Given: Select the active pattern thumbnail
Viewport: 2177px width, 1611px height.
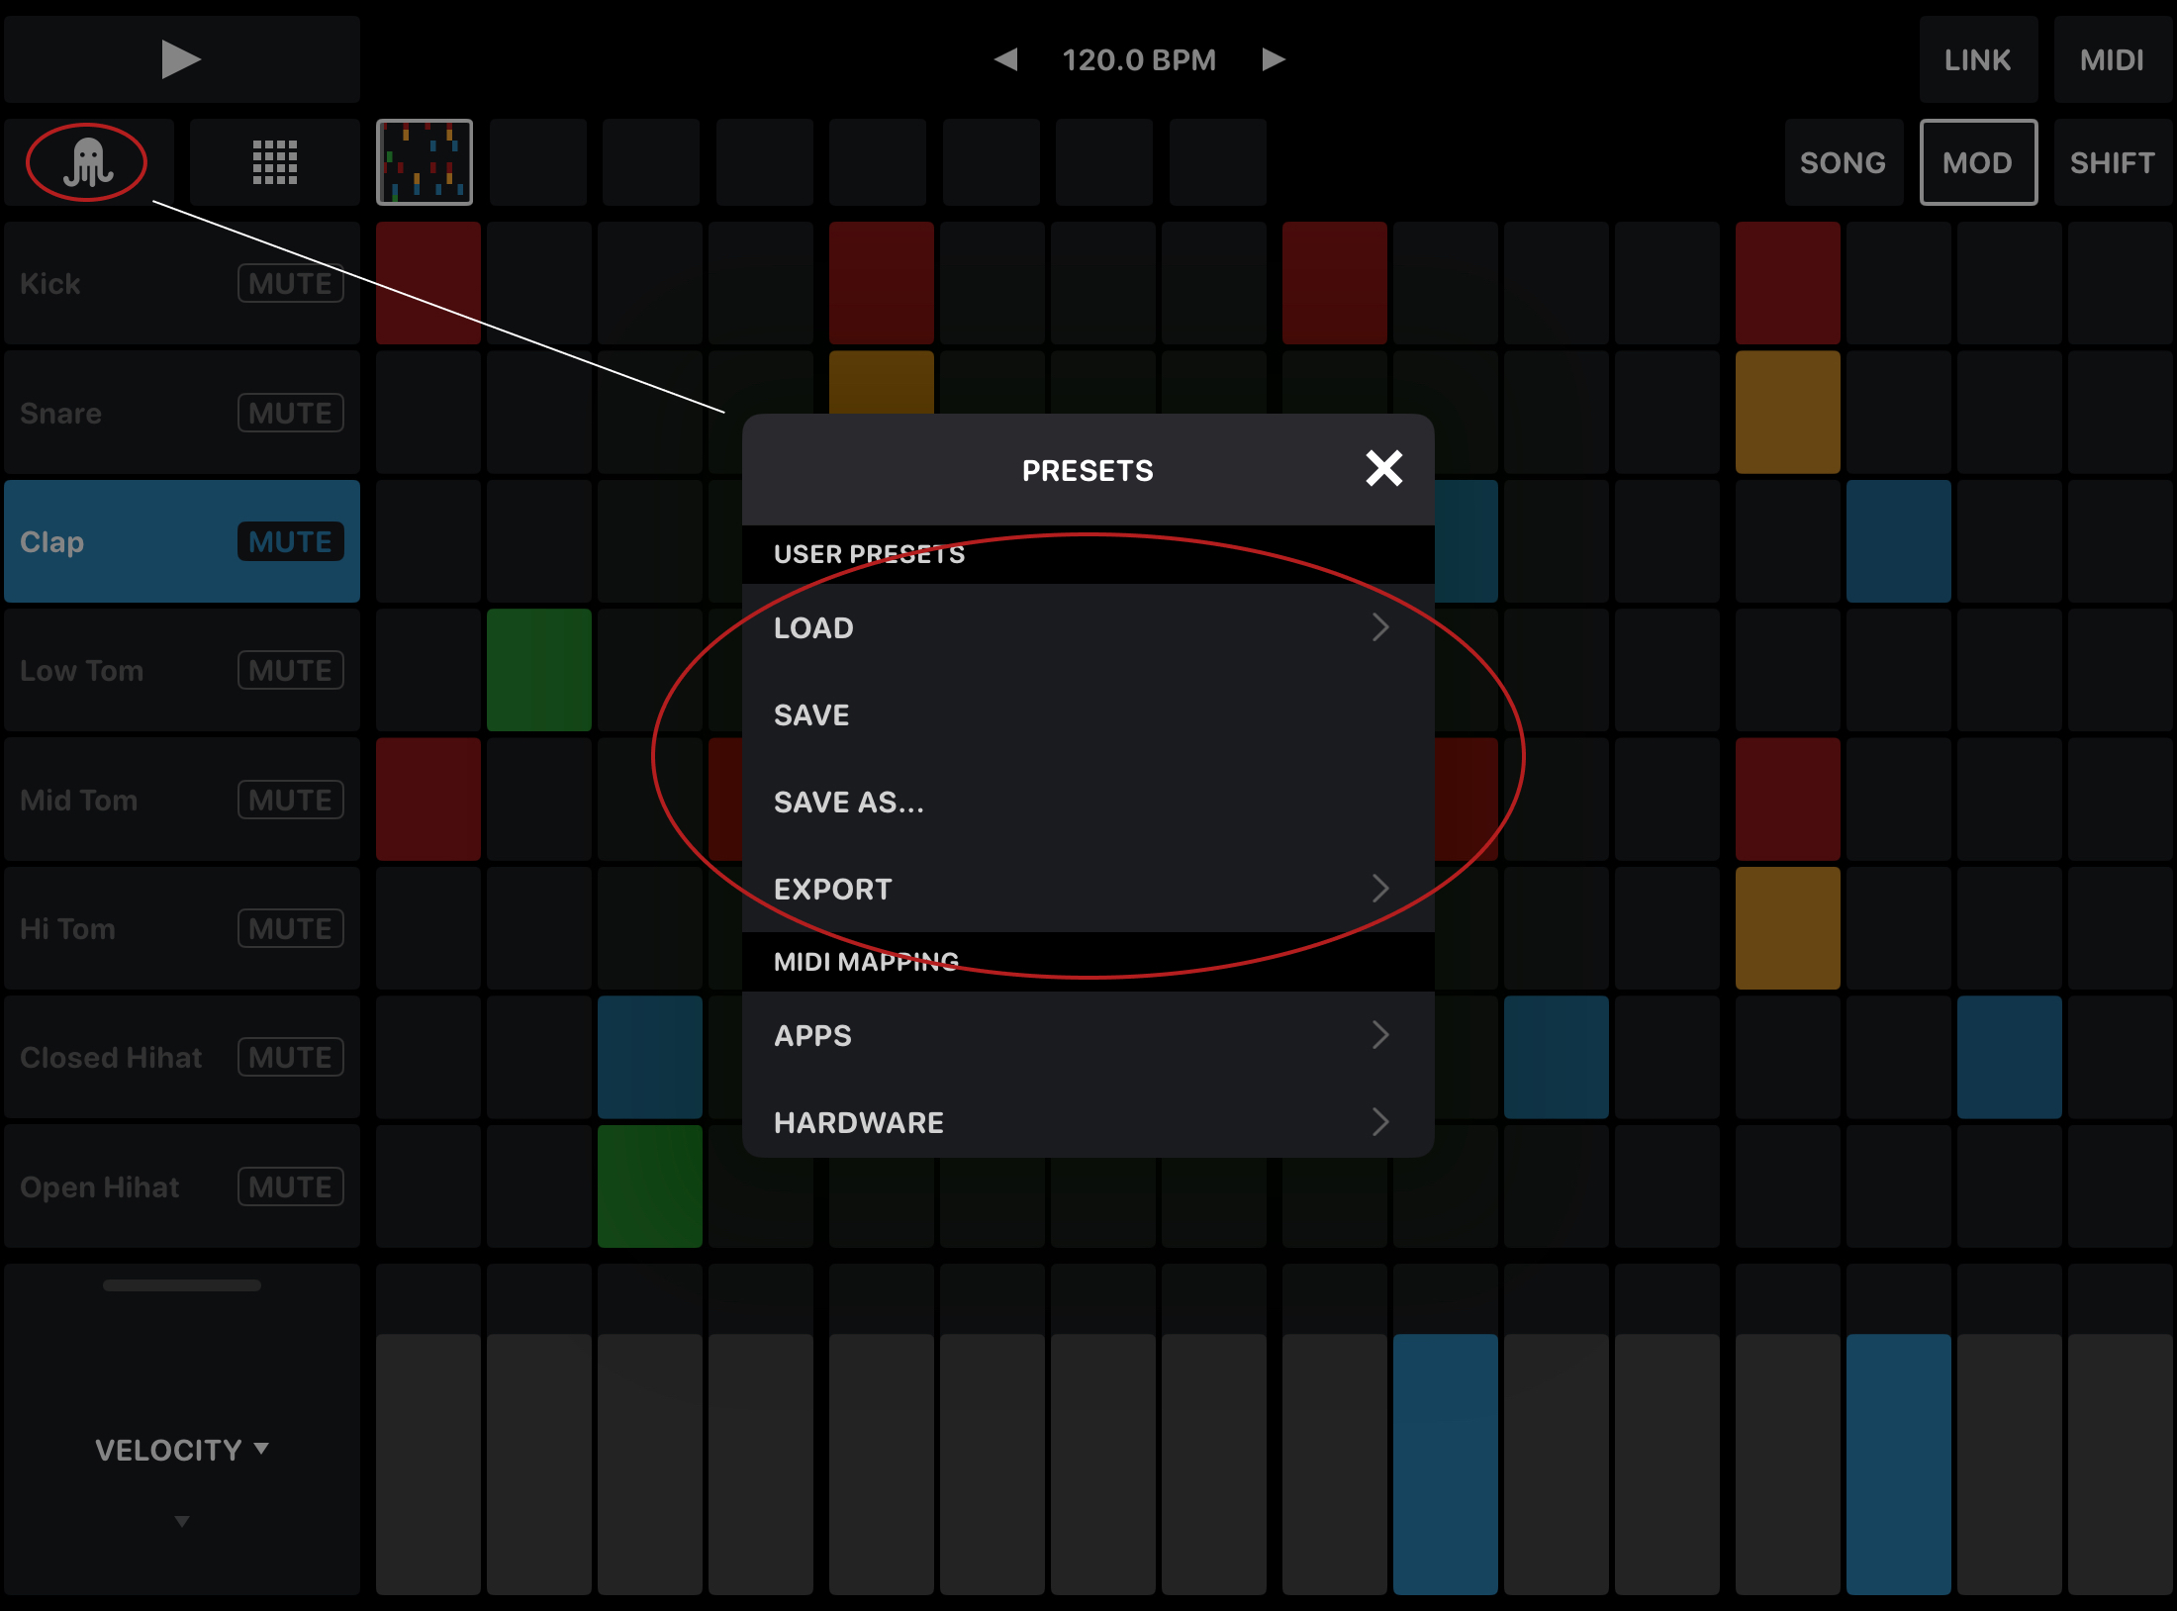Looking at the screenshot, I should pos(425,161).
